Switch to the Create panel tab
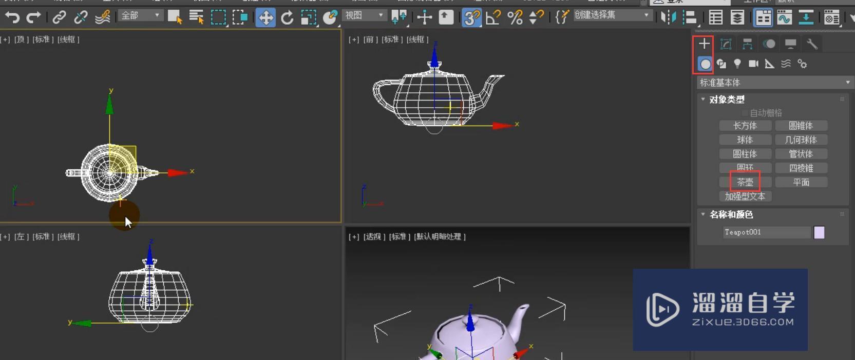This screenshot has height=360, width=855. 704,44
